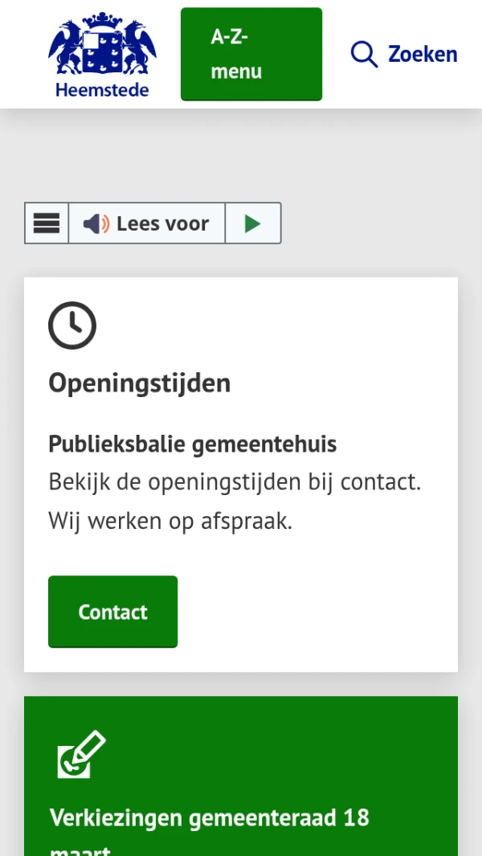Image resolution: width=482 pixels, height=856 pixels.
Task: Click empty space in the white Openingstijden card
Action: [x=321, y=611]
